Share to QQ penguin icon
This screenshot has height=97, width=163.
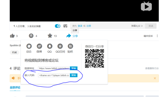pyautogui.click(x=50, y=46)
